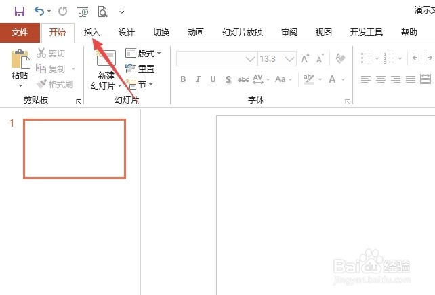Align text right
This screenshot has height=295, width=435.
[396, 79]
